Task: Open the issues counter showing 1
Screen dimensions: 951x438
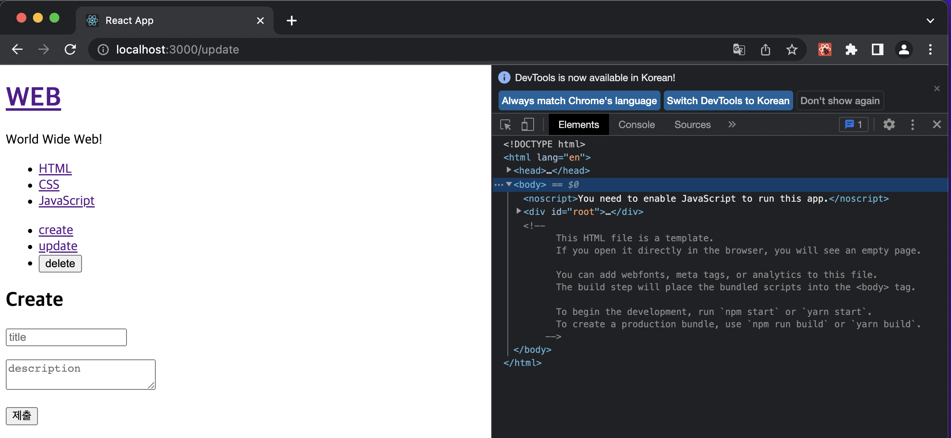Action: pos(854,125)
